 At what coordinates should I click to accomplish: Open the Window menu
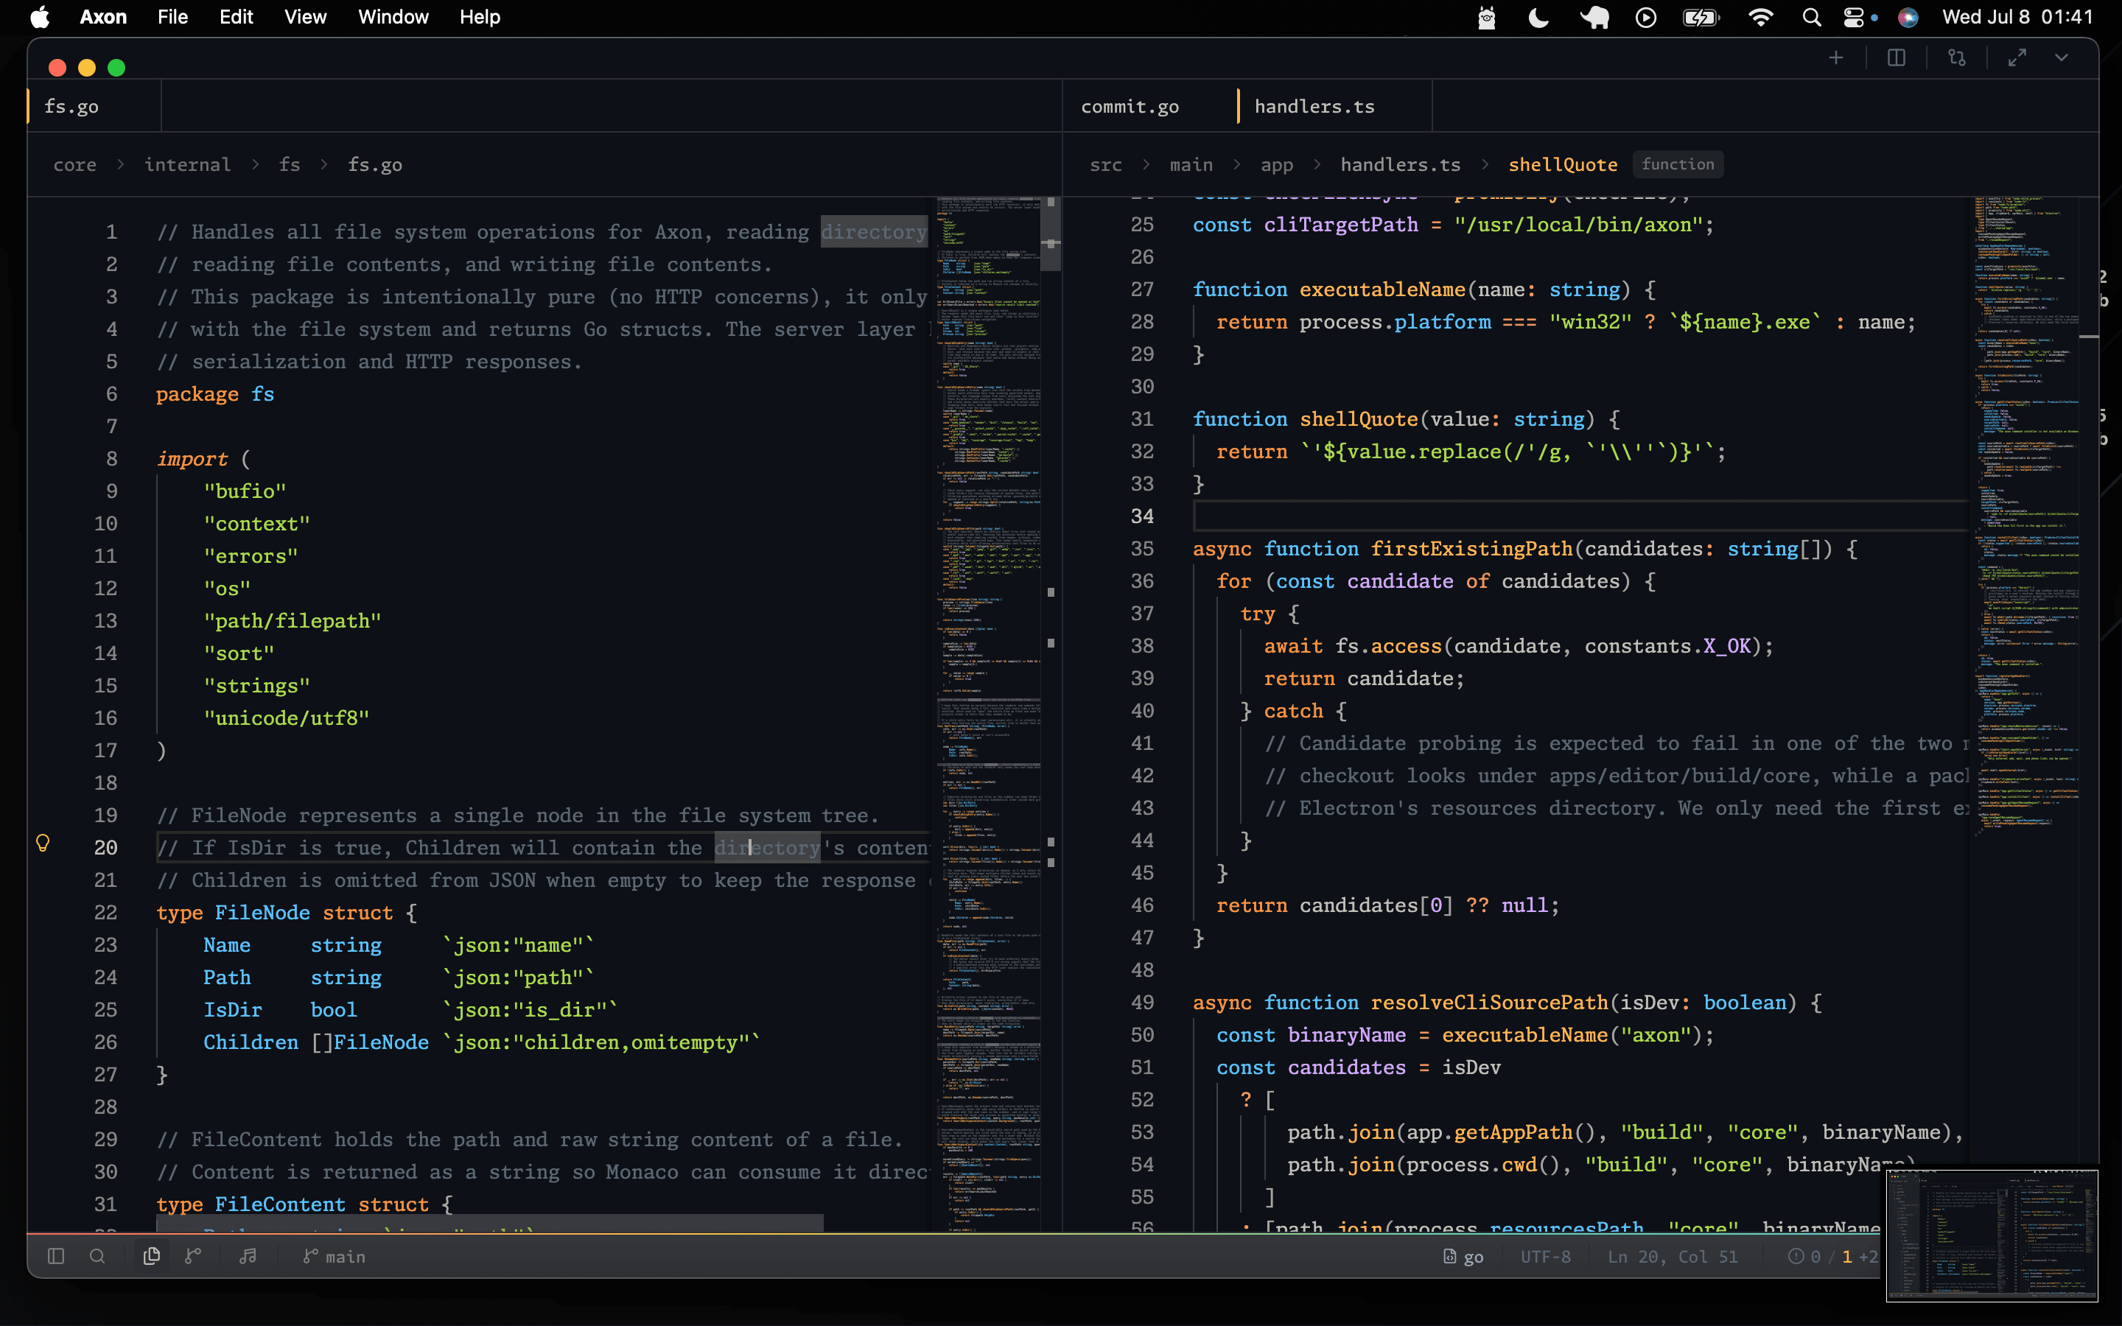click(393, 17)
